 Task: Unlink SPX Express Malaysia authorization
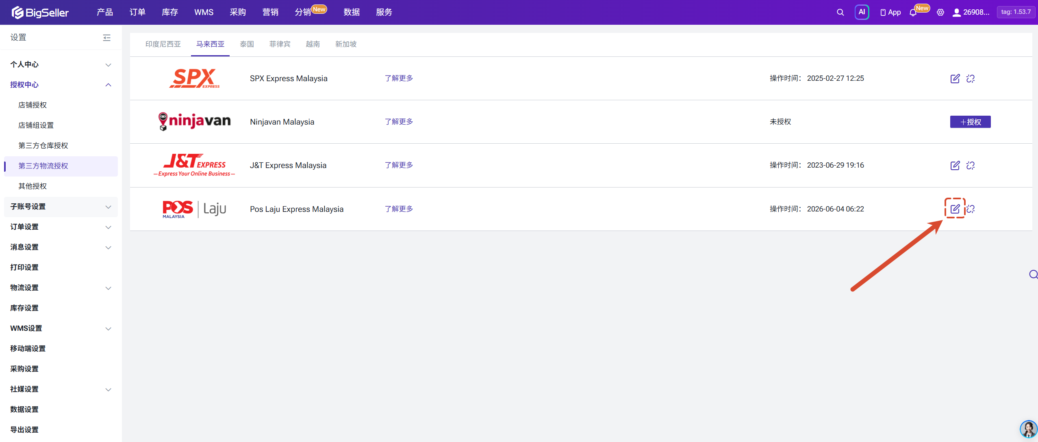[x=971, y=78]
